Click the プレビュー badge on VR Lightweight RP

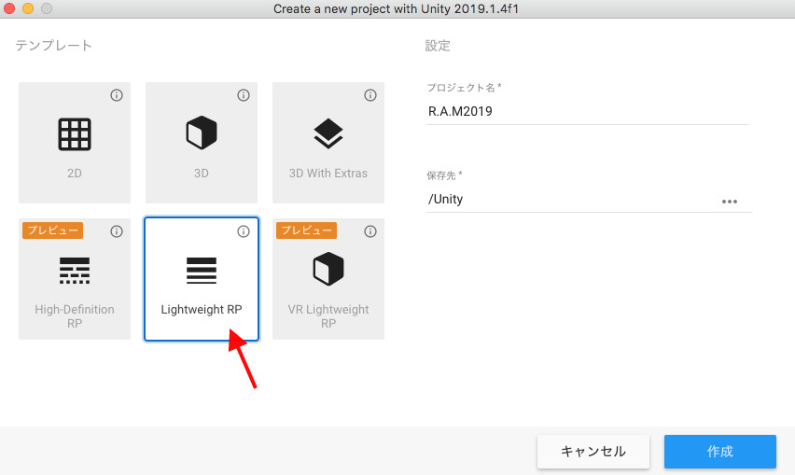pos(306,231)
